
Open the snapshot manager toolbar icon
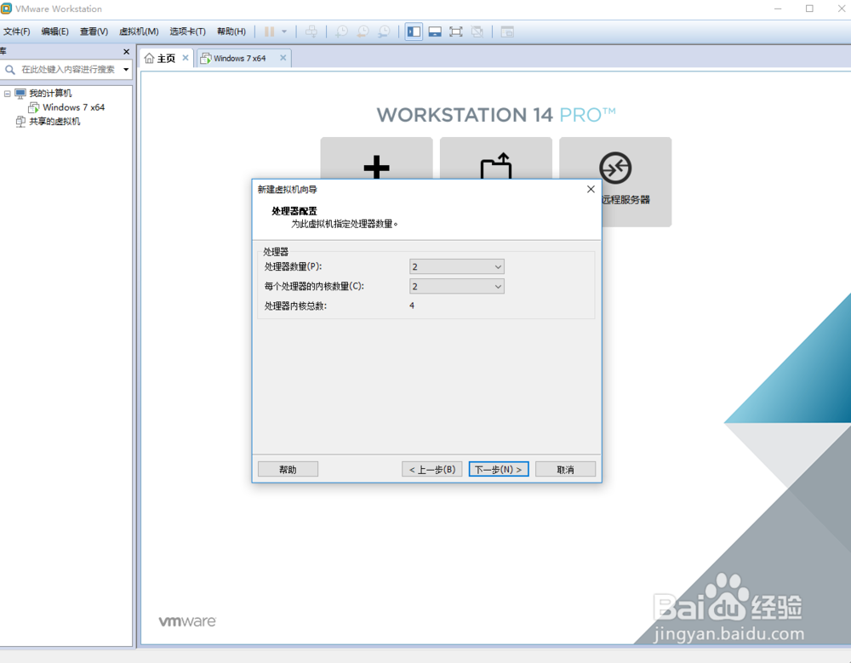384,31
